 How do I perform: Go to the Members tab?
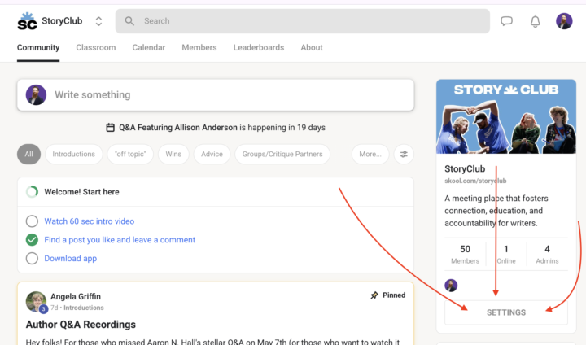click(x=199, y=47)
